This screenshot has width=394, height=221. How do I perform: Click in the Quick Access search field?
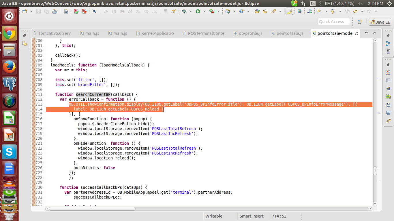(x=334, y=22)
